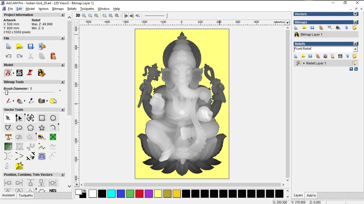Select the Paint brush tool
This screenshot has width=364, height=204.
click(x=8, y=101)
